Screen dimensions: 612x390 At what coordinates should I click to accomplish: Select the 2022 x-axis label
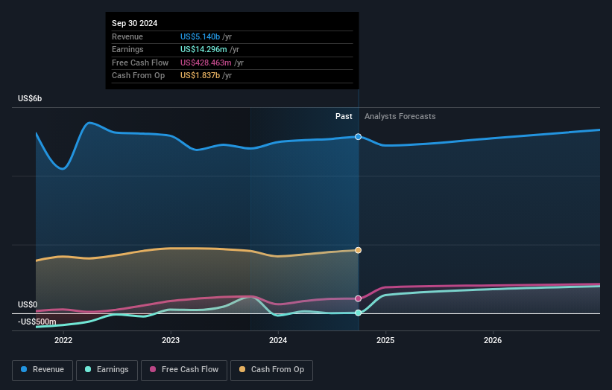click(63, 340)
